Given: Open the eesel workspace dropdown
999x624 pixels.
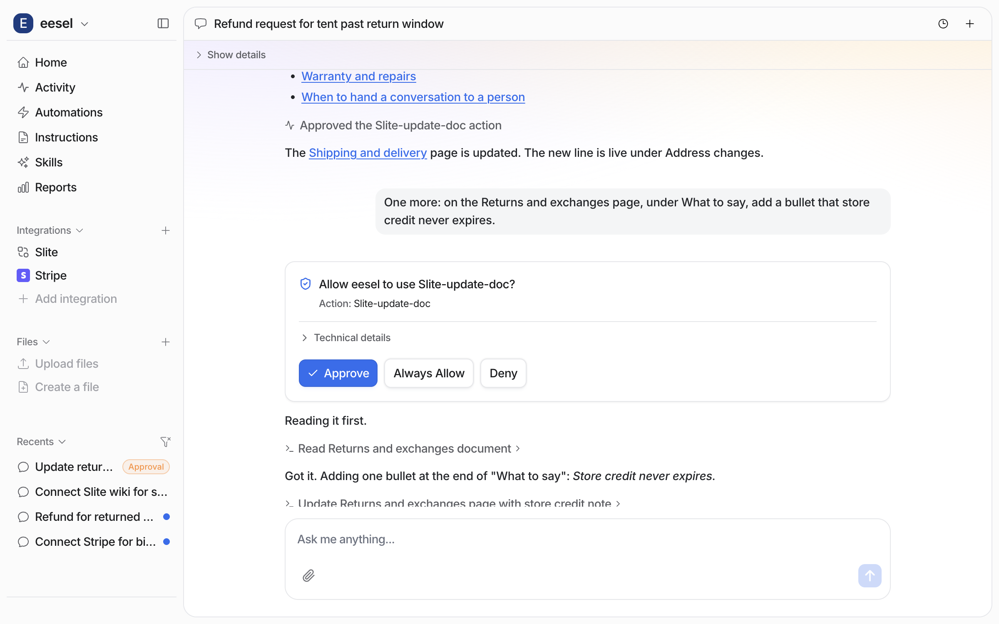Looking at the screenshot, I should [84, 24].
